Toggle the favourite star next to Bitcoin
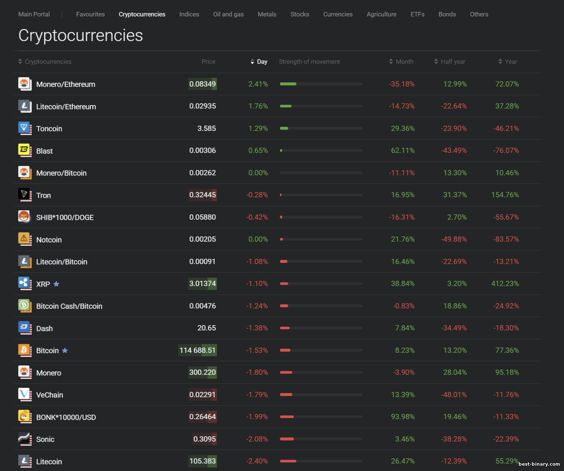Screen dimensions: 564x471 coord(65,351)
